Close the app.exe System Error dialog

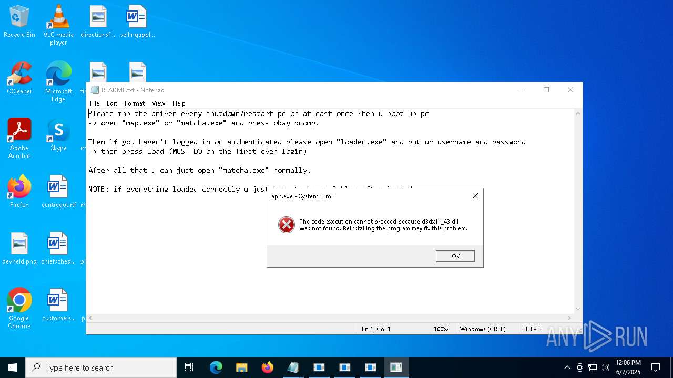pos(475,196)
